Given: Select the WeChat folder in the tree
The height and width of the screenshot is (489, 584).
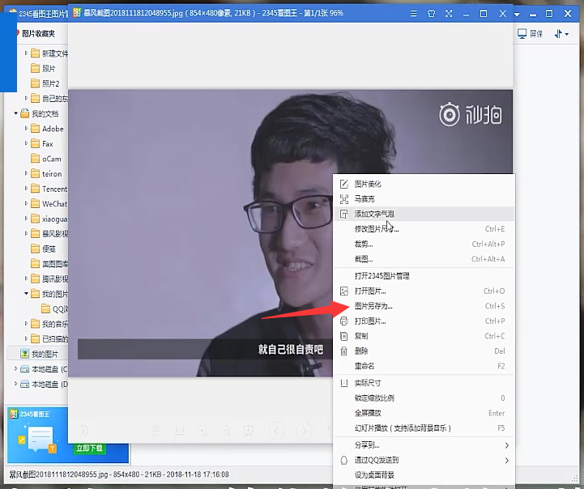Looking at the screenshot, I should click(x=54, y=204).
